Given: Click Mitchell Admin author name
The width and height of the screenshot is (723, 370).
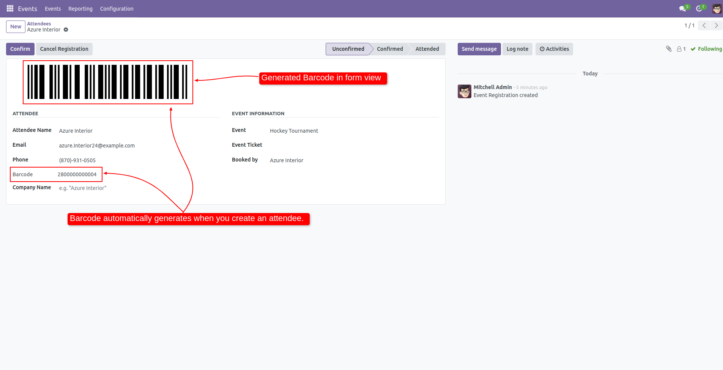Looking at the screenshot, I should click(493, 87).
